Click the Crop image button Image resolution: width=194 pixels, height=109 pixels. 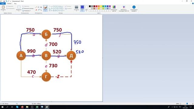point(26,6)
